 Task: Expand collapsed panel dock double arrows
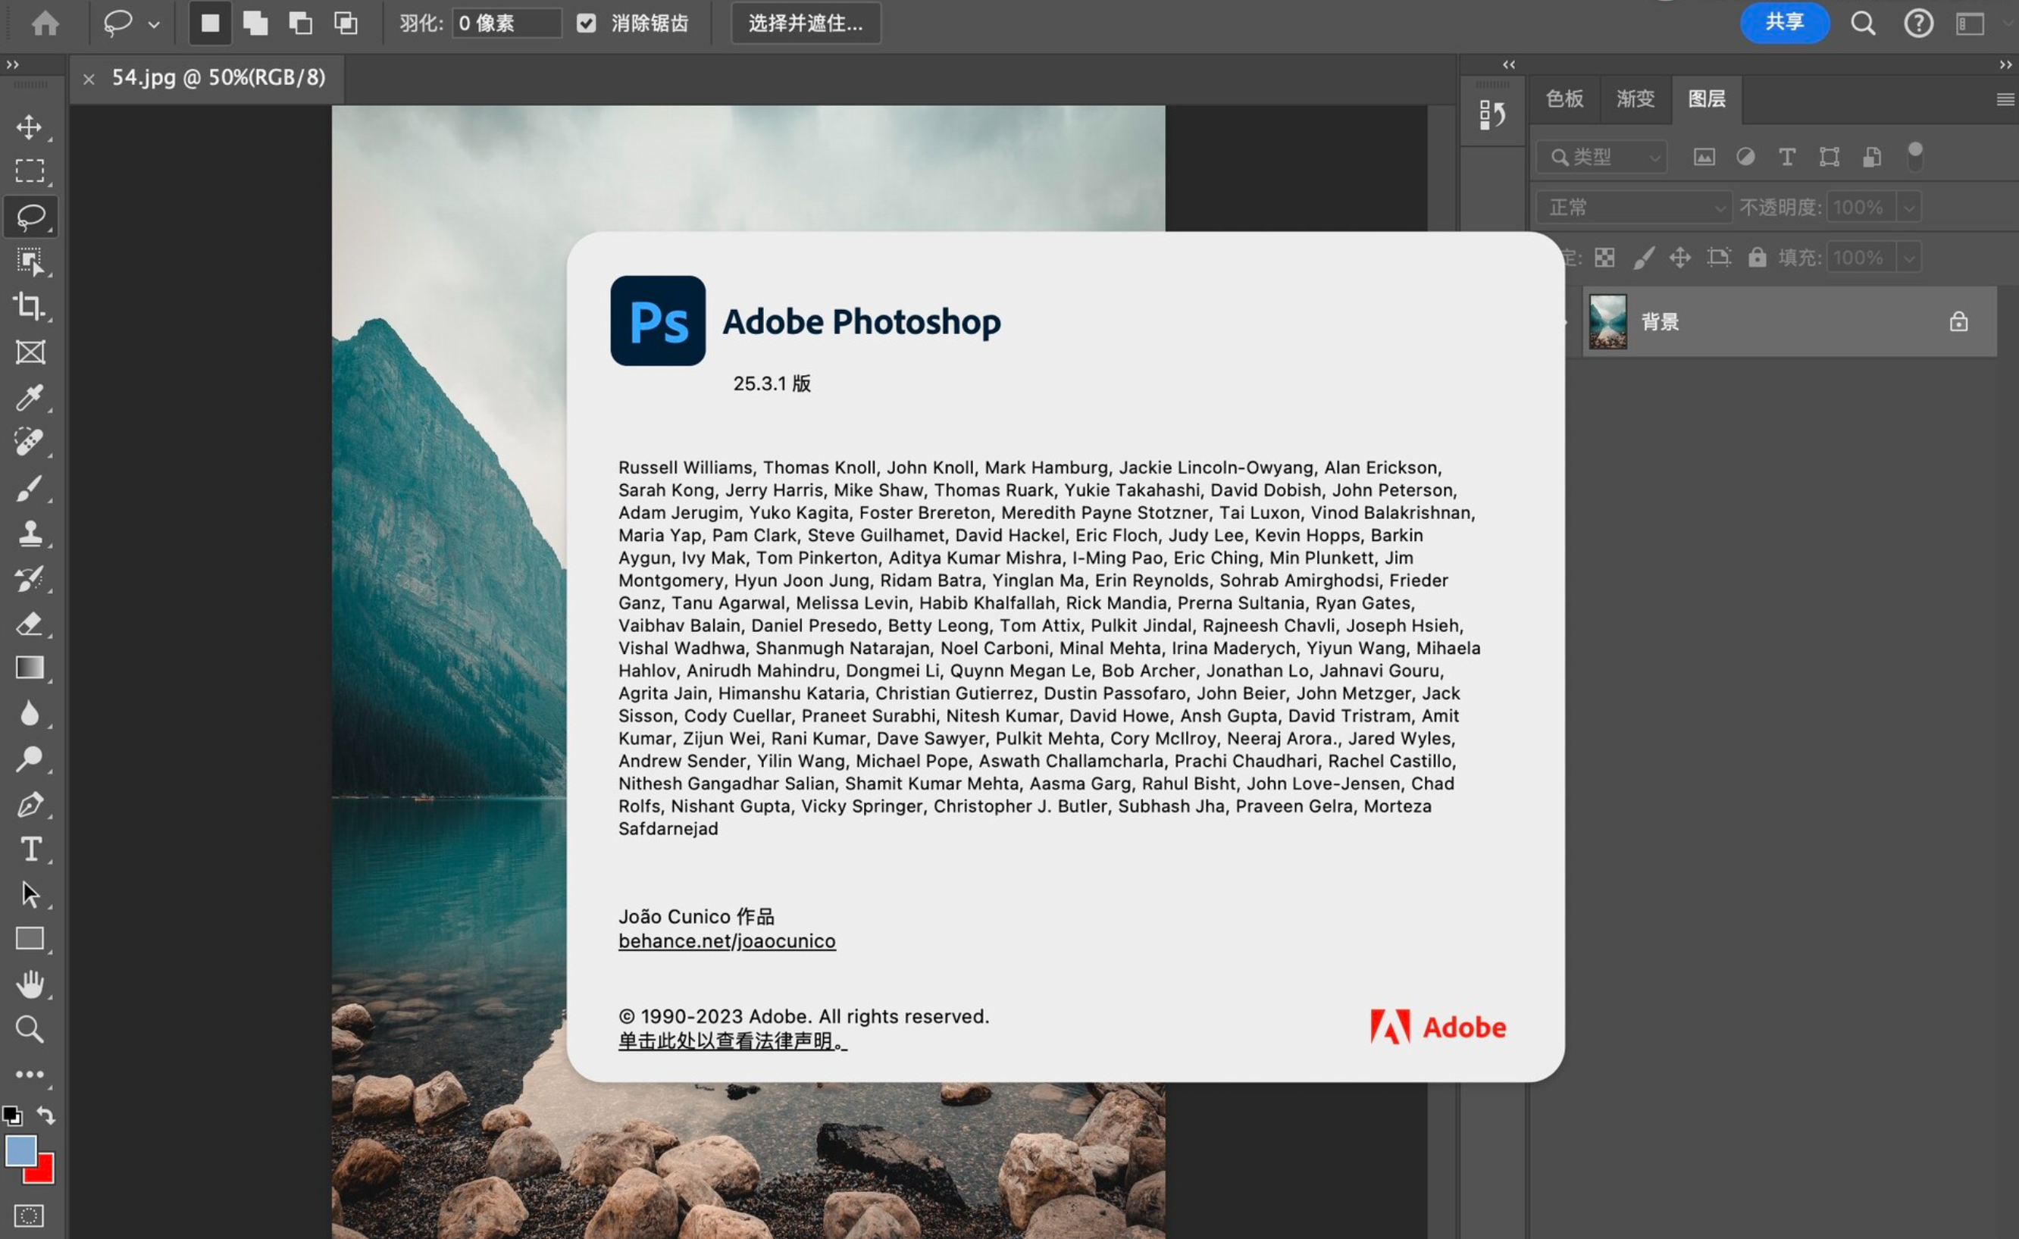[1508, 64]
